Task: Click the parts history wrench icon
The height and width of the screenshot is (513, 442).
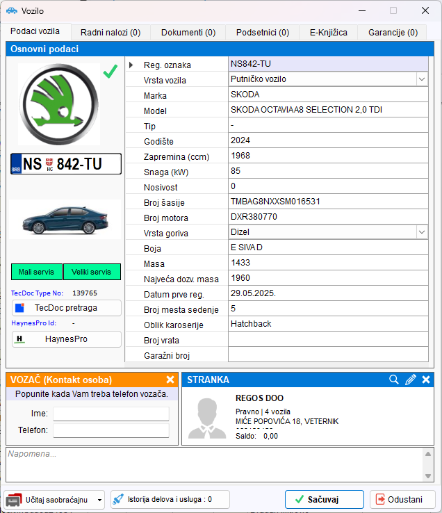Action: pos(118,499)
